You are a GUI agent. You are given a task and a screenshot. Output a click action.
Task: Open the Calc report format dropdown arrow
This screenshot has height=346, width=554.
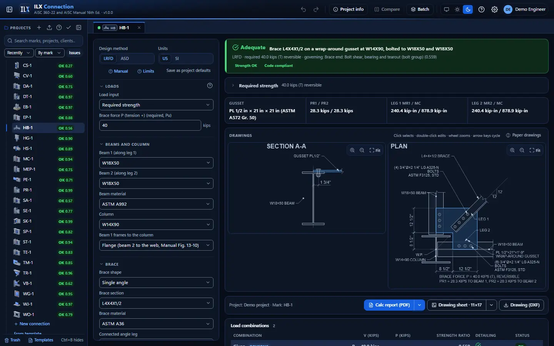click(419, 305)
